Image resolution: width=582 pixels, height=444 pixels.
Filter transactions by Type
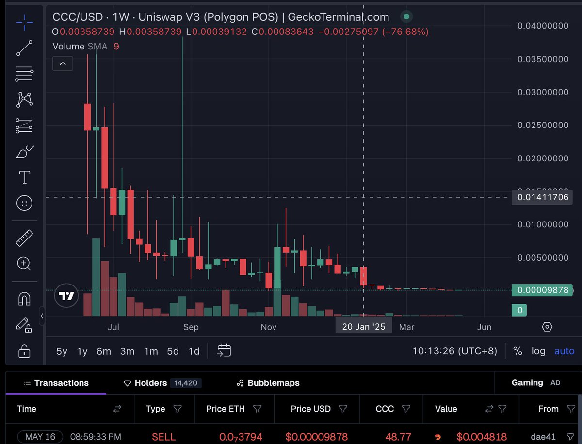(x=178, y=409)
